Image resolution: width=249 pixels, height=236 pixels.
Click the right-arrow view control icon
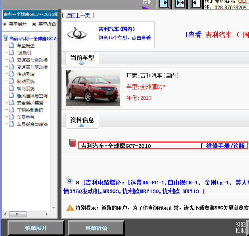(164, 3)
